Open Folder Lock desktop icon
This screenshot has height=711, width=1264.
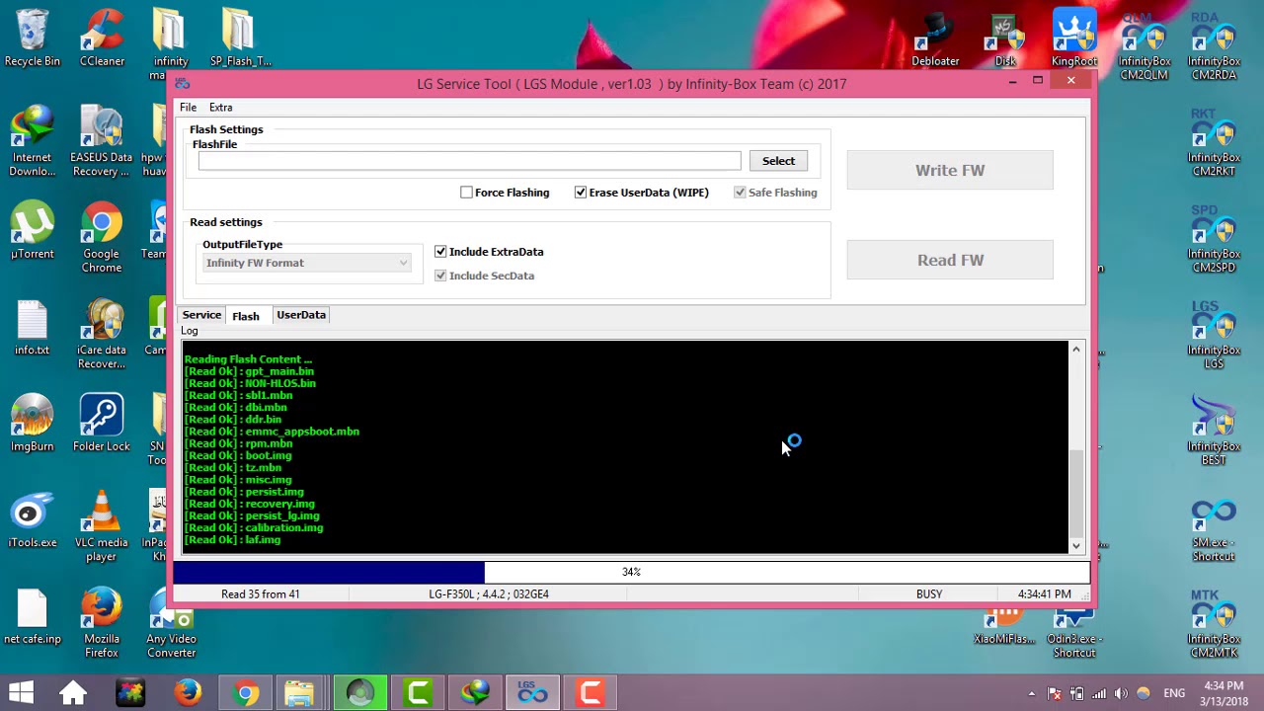[x=101, y=424]
